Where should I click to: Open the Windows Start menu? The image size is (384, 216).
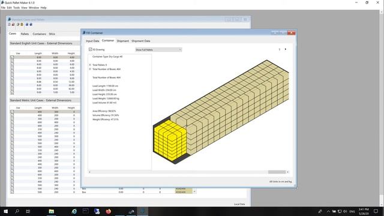5,211
